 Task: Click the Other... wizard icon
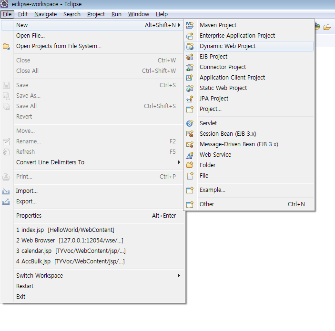[x=190, y=204]
